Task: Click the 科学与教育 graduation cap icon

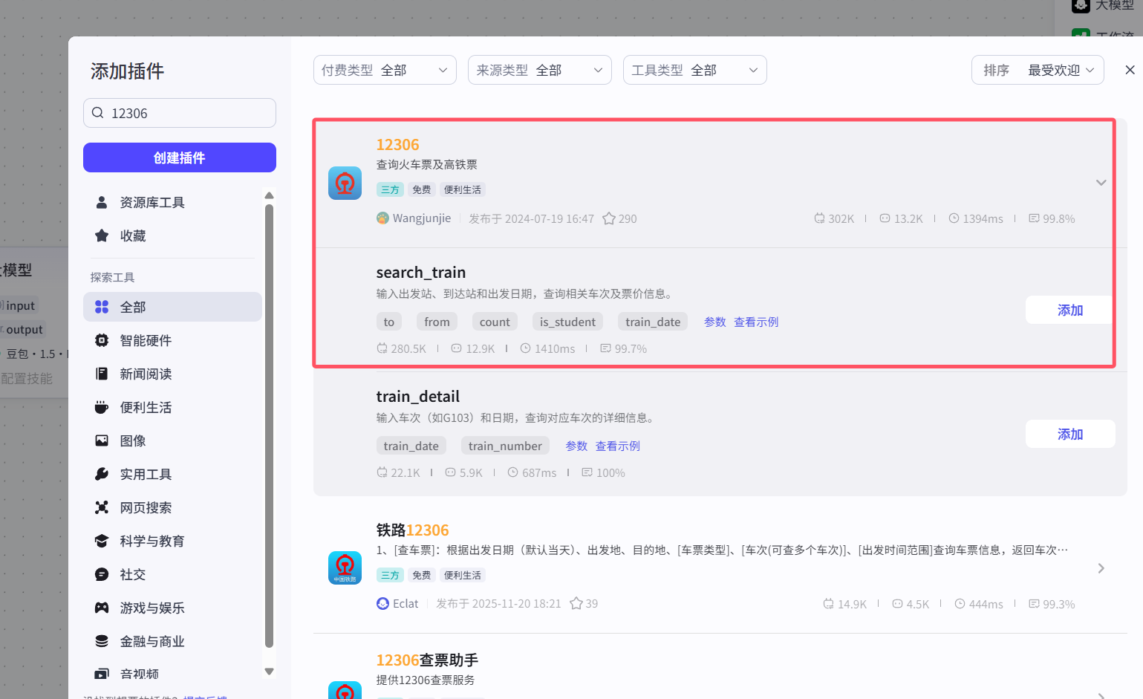Action: (x=102, y=541)
